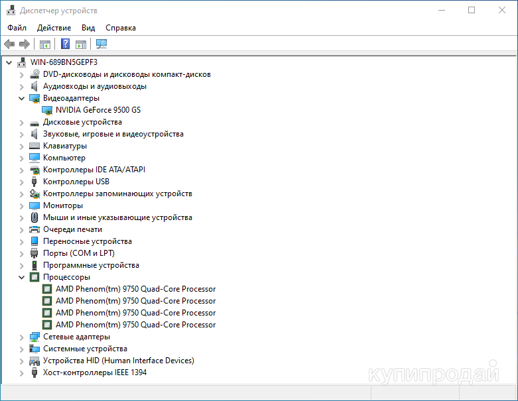
Task: Click the Очереди печати printer icon
Action: click(34, 229)
